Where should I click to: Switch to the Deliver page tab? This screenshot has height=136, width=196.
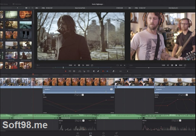click(x=116, y=134)
